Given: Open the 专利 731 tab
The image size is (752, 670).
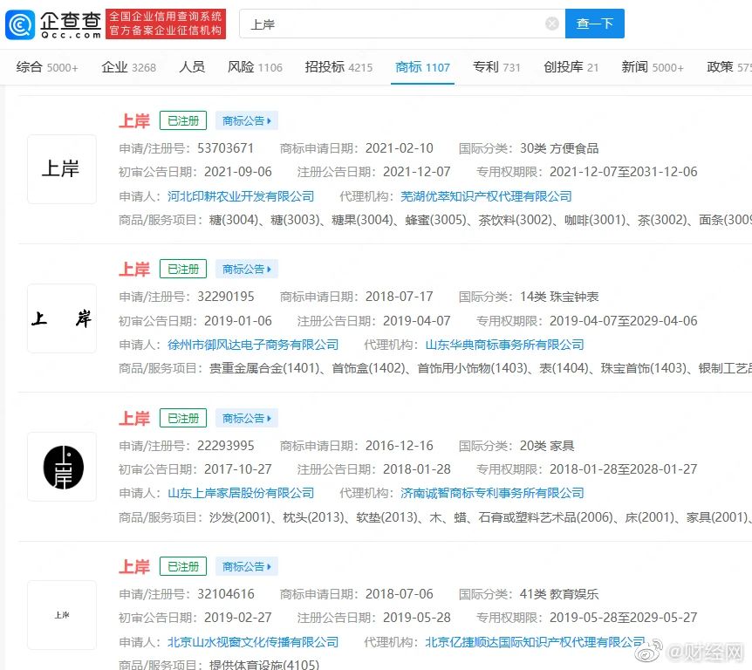Looking at the screenshot, I should click(496, 67).
